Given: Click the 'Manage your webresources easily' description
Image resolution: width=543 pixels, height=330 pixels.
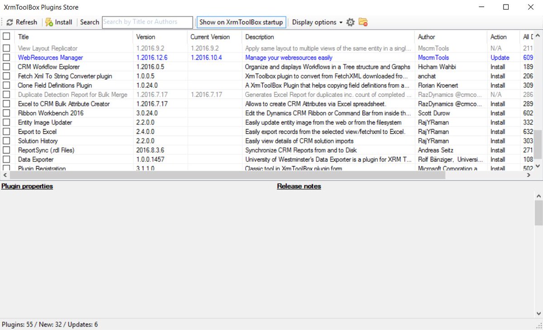Looking at the screenshot, I should point(289,57).
